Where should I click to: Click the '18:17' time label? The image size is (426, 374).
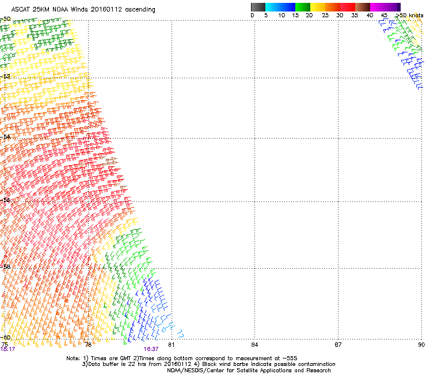7,349
